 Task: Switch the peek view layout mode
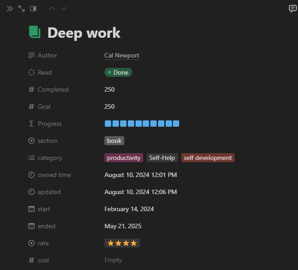point(33,9)
